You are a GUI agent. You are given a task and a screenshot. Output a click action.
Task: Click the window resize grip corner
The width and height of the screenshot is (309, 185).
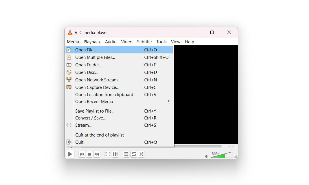(x=235, y=157)
